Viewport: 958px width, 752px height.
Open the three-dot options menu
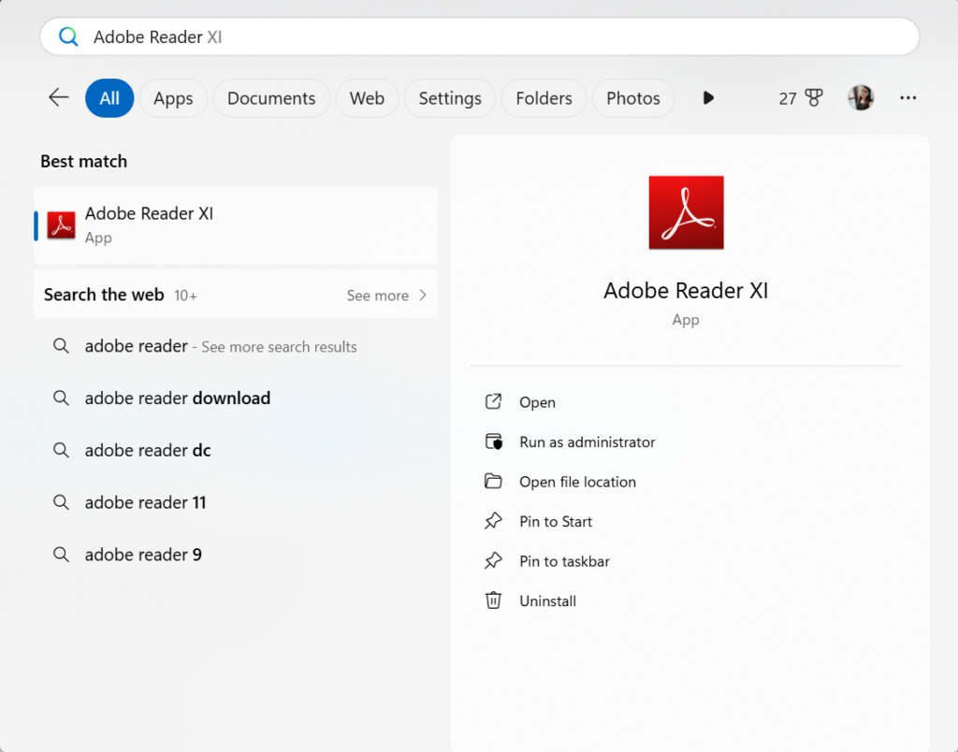coord(907,98)
